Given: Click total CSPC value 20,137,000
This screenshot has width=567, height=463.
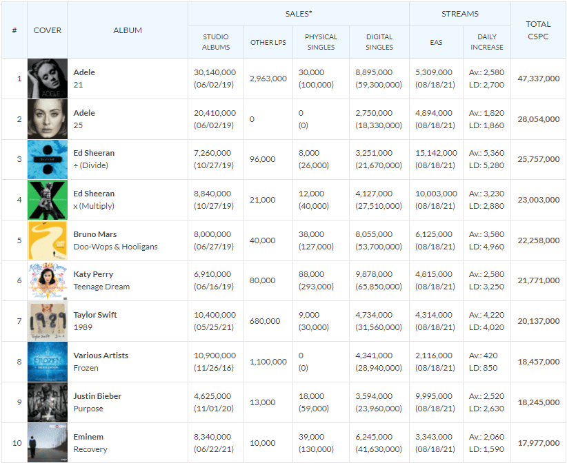Looking at the screenshot, I should (539, 322).
